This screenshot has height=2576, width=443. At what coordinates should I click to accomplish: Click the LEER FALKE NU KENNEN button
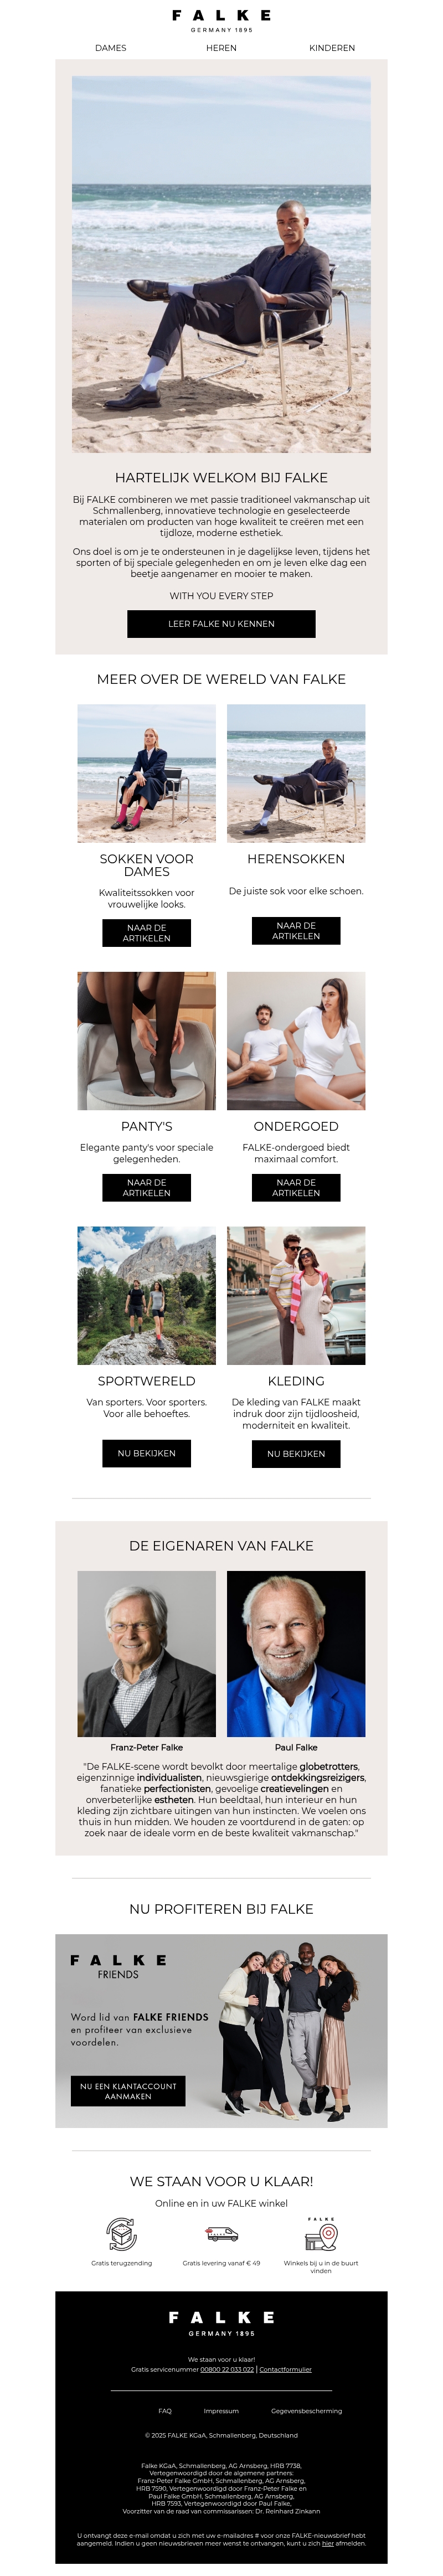pos(221,623)
